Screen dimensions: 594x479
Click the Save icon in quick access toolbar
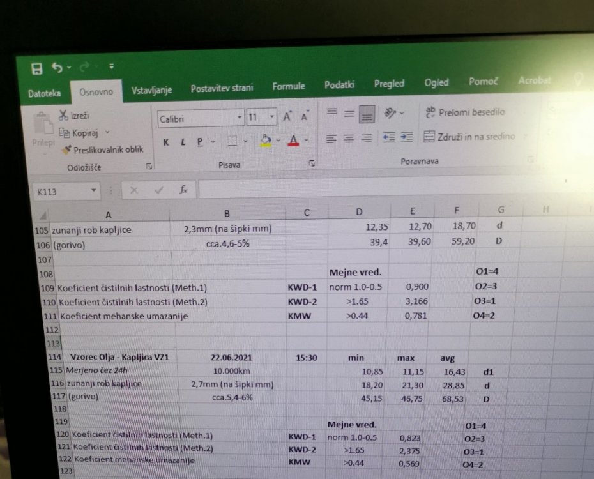[37, 68]
